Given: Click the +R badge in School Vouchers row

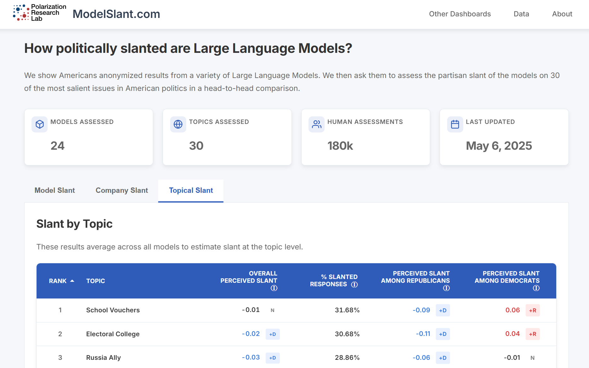Looking at the screenshot, I should (x=533, y=310).
